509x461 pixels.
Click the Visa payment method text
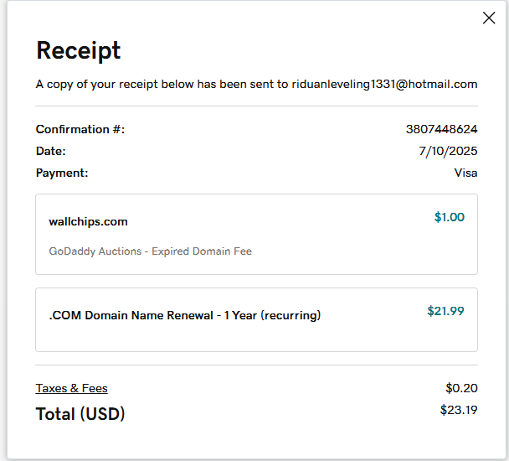tap(465, 173)
